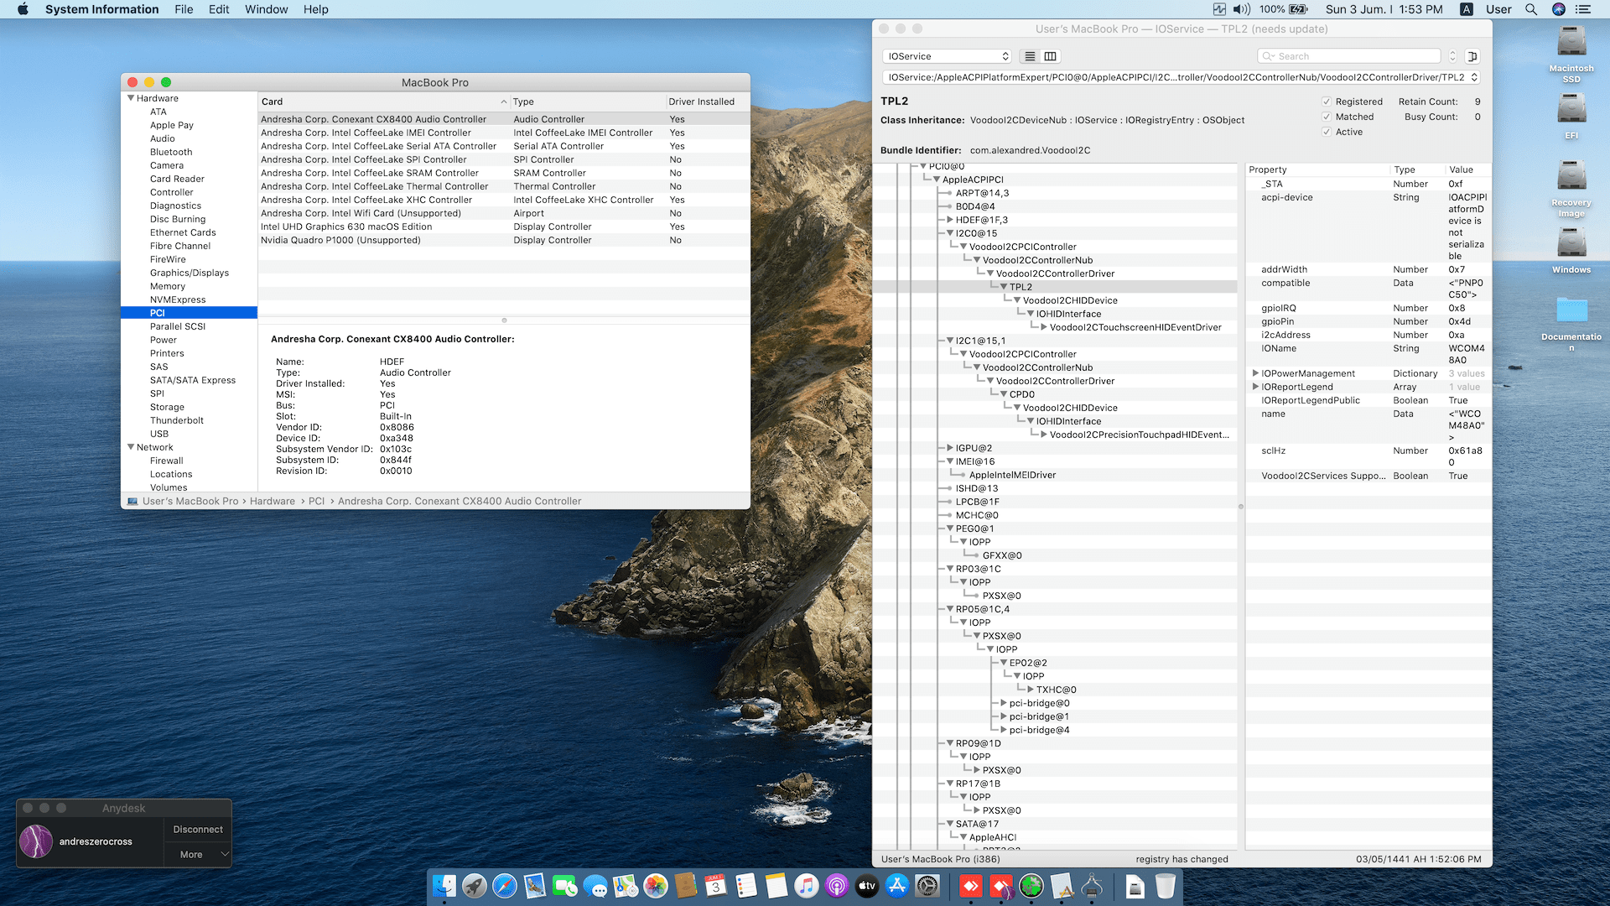
Task: Open the IOService plane dropdown
Action: (948, 56)
